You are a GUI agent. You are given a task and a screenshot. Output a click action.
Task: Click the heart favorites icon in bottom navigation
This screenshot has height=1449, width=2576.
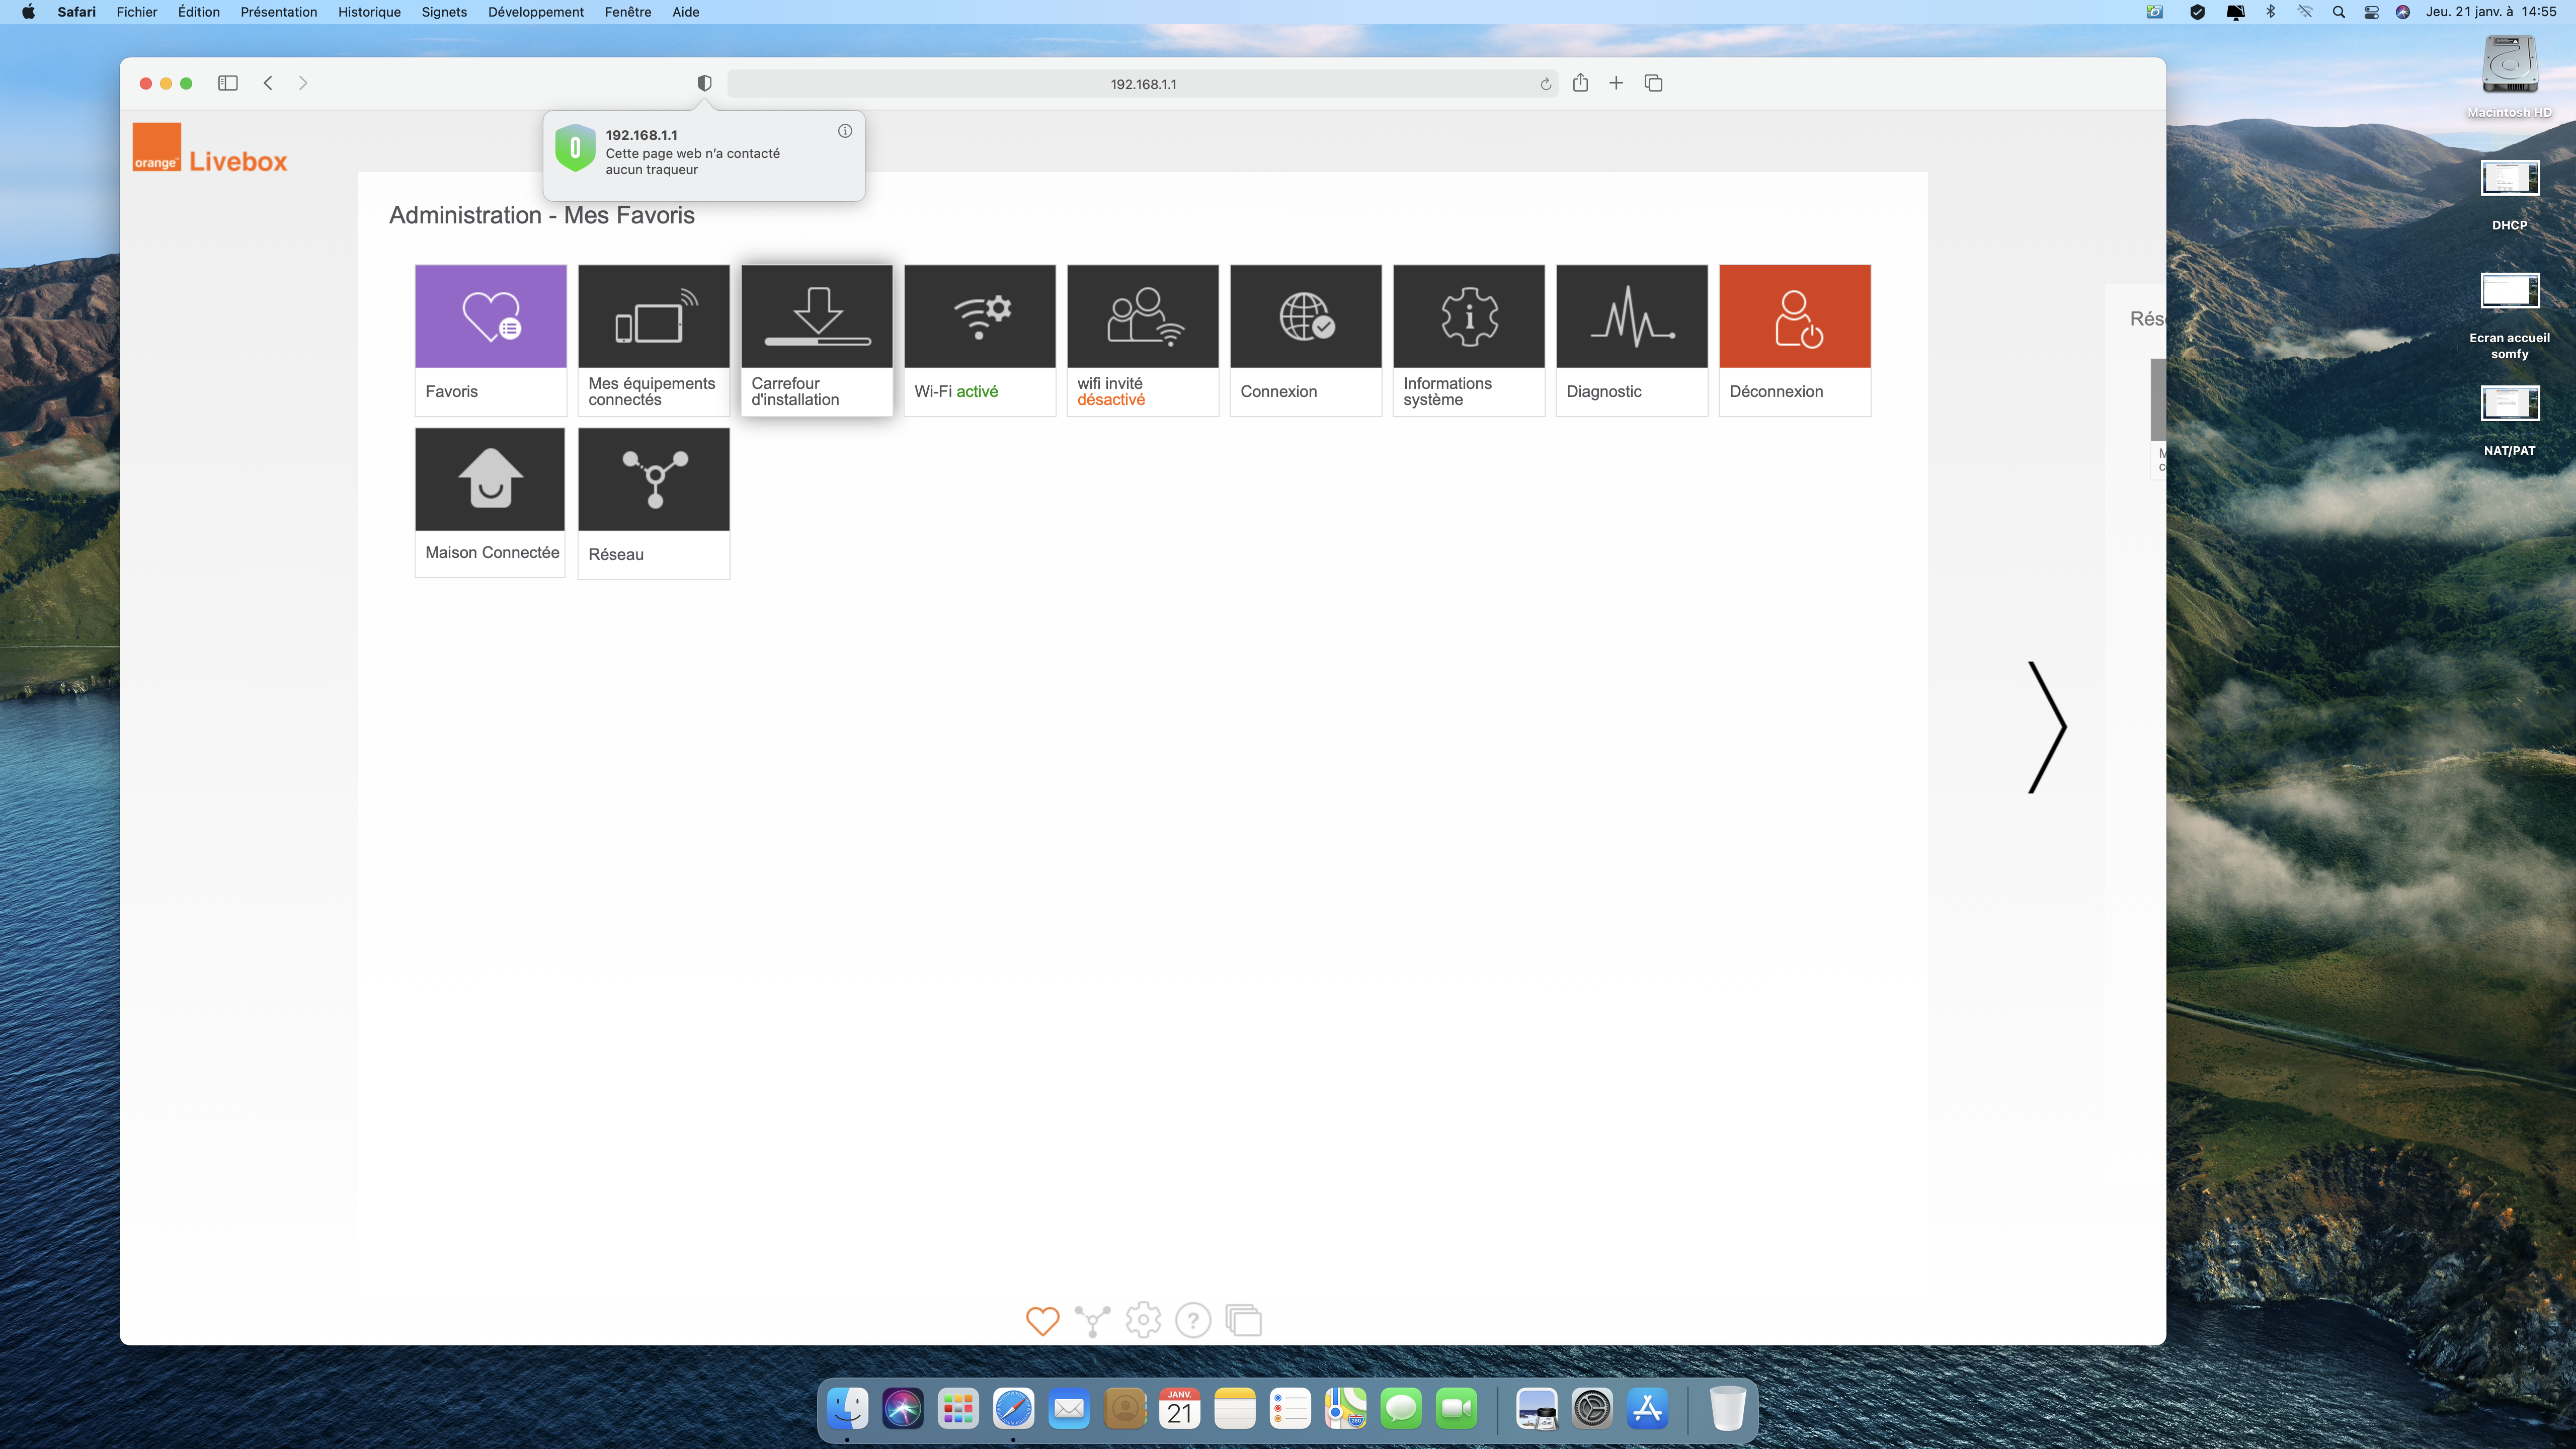pyautogui.click(x=1042, y=1320)
